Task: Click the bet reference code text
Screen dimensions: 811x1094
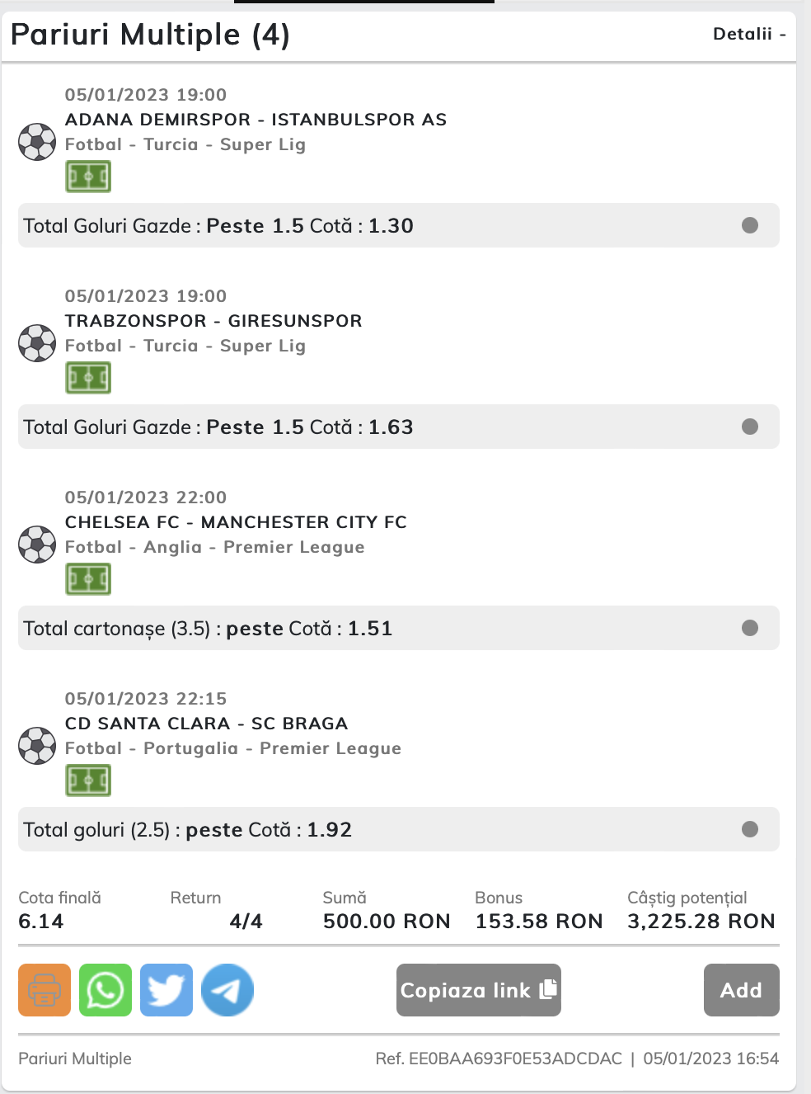Action: point(499,1059)
